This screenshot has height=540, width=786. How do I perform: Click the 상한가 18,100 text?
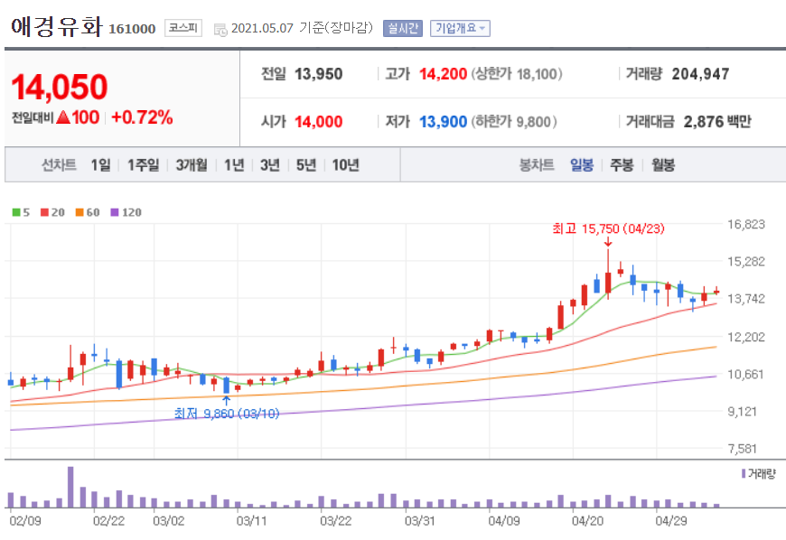516,74
